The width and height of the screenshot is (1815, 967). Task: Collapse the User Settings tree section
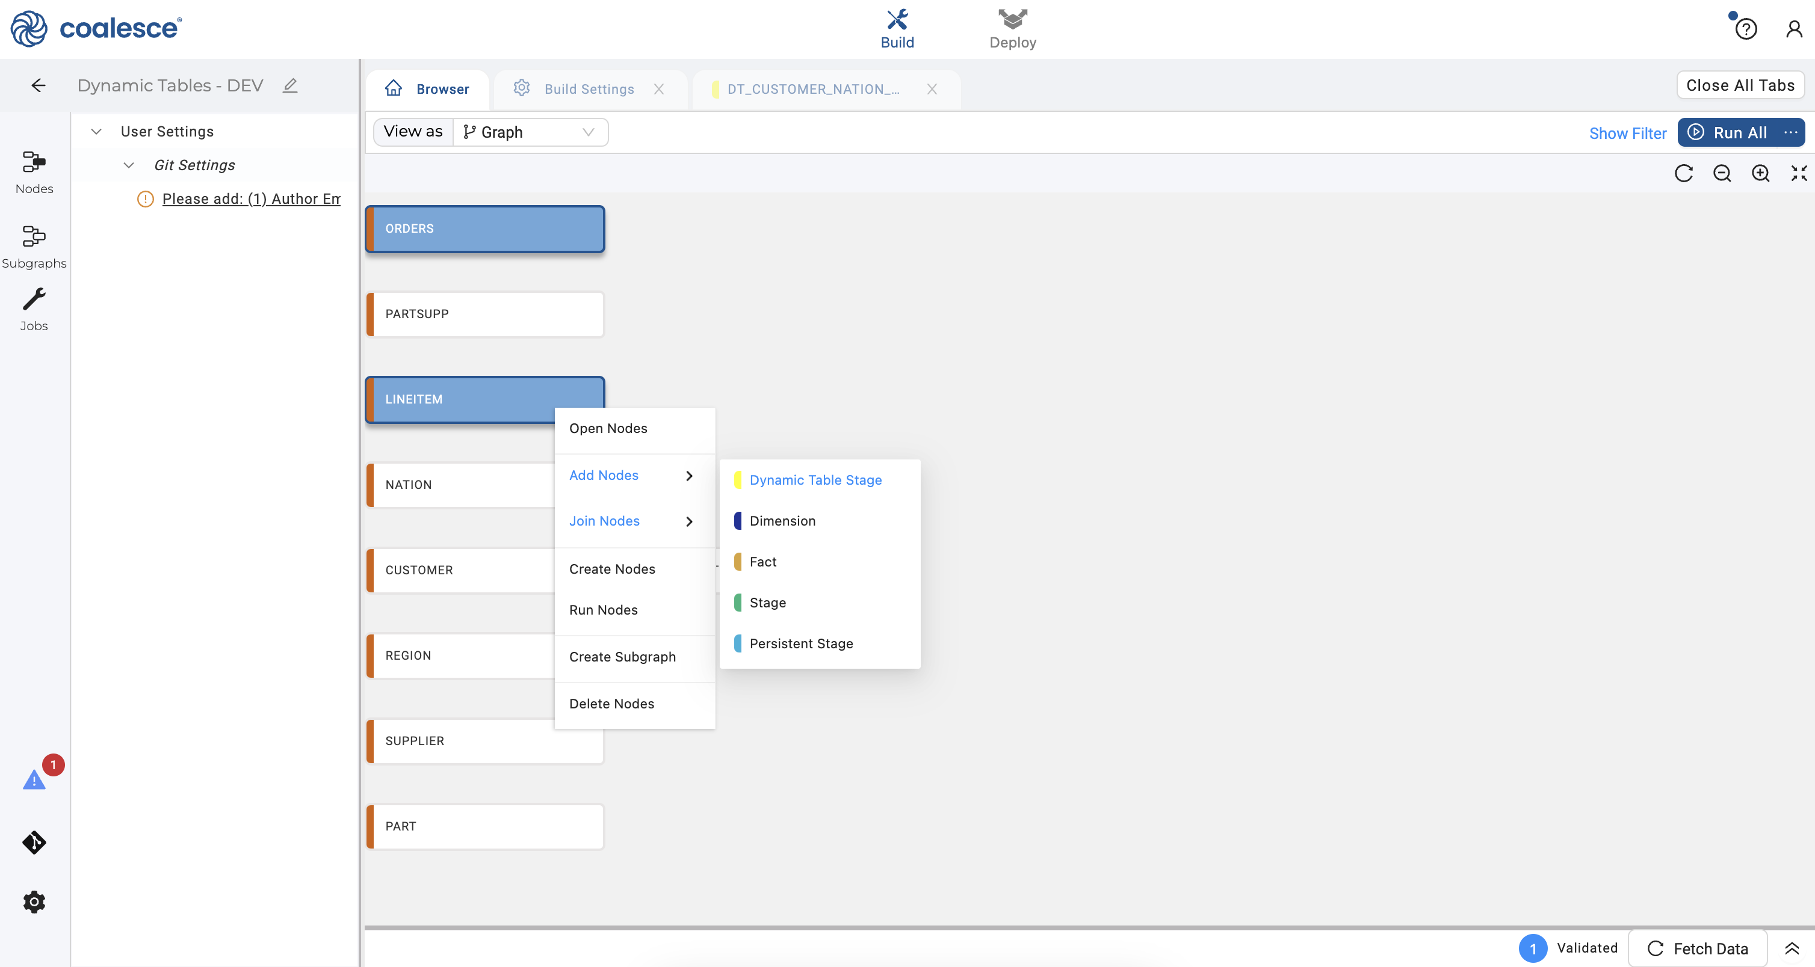[96, 132]
